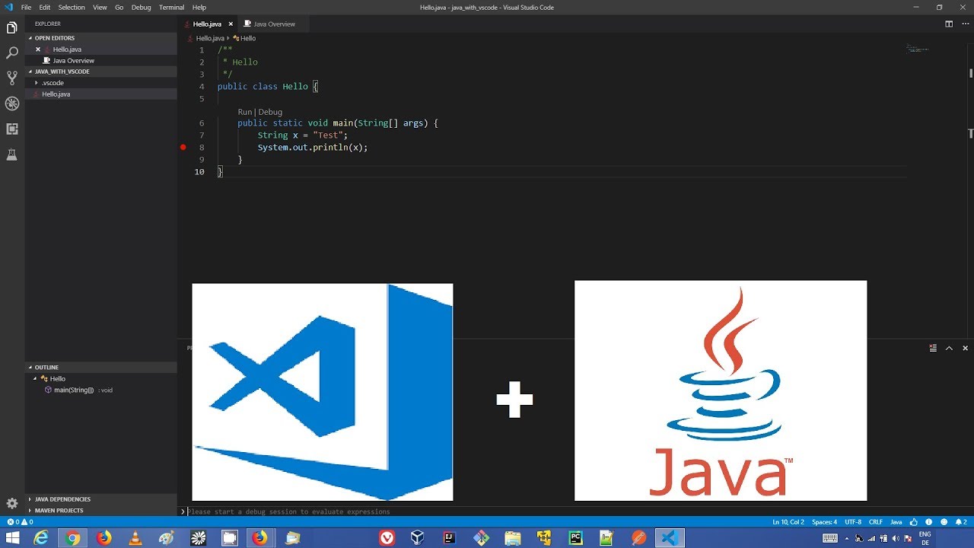Click the Visual Studio Code taskbar icon
This screenshot has width=974, height=548.
point(670,538)
